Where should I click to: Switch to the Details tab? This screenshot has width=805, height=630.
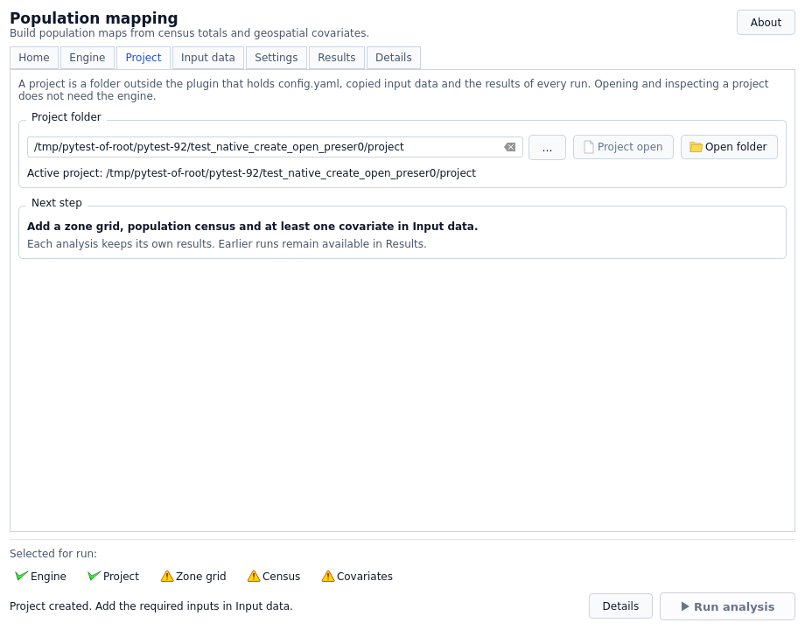[393, 58]
